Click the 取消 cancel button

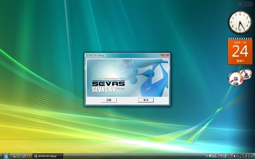coord(146,100)
